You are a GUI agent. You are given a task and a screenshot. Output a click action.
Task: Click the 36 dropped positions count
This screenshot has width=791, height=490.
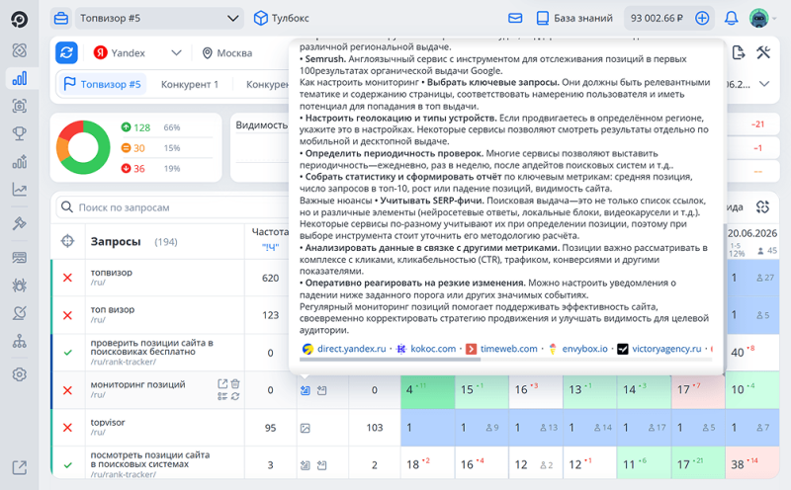point(138,168)
